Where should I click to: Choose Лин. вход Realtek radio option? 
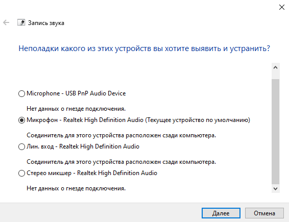pos(21,146)
